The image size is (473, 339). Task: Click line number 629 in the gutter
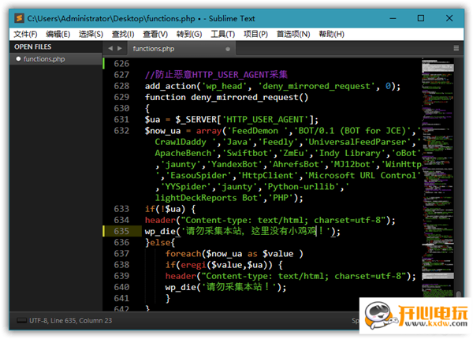pyautogui.click(x=121, y=97)
